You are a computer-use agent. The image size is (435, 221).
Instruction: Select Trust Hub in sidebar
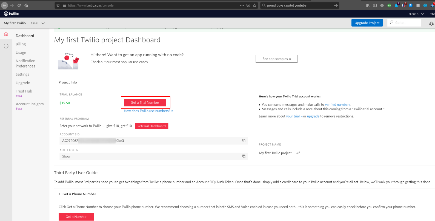point(24,91)
